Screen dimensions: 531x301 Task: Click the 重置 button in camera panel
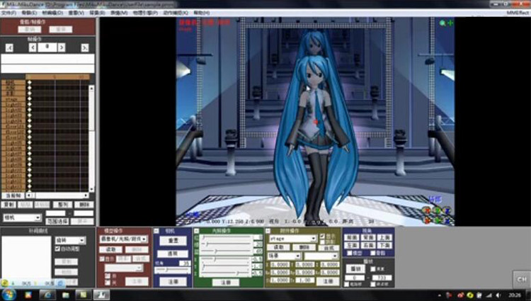click(x=173, y=241)
